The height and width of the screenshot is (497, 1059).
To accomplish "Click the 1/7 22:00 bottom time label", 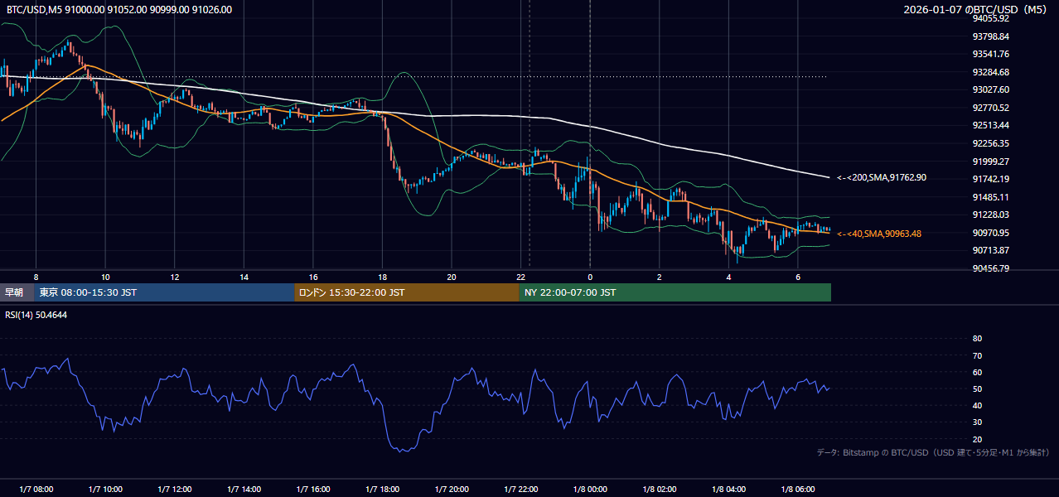I will [x=520, y=490].
